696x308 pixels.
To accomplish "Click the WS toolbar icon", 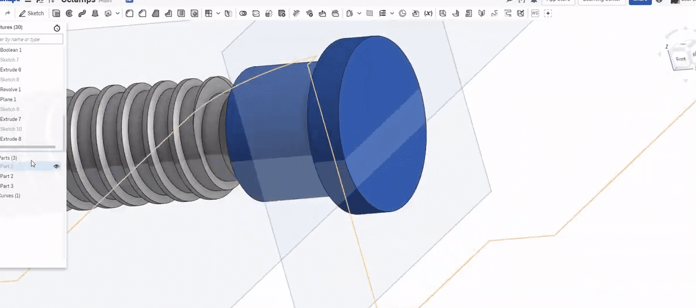I will 535,13.
